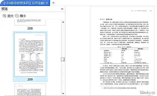Click the thumbnail scrollbar slider handle
Screen dimensions: 157x96
pyautogui.click(x=63, y=59)
